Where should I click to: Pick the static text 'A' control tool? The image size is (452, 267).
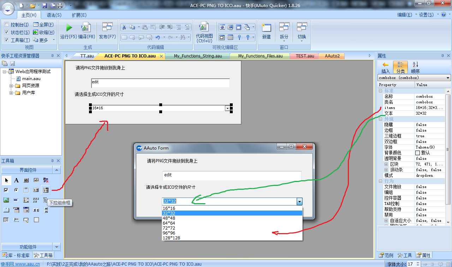click(16, 180)
